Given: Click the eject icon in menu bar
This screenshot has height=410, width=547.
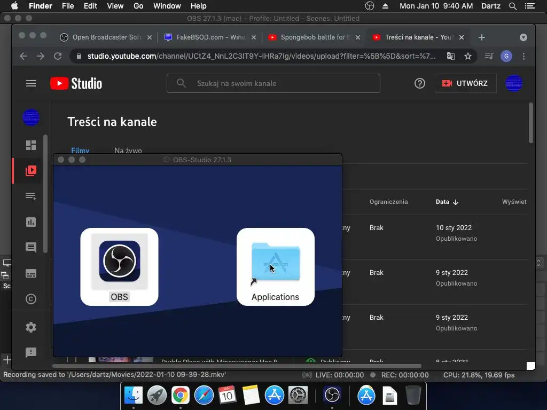Looking at the screenshot, I should pyautogui.click(x=386, y=6).
